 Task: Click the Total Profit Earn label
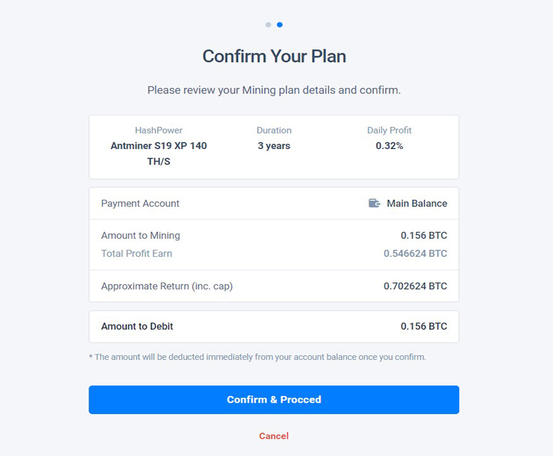pyautogui.click(x=137, y=254)
